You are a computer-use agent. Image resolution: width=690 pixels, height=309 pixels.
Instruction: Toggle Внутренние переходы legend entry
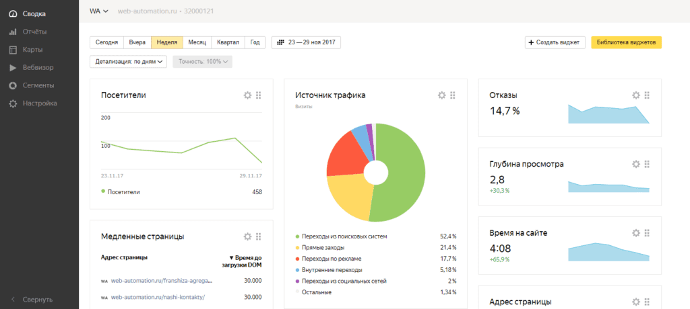click(x=332, y=269)
